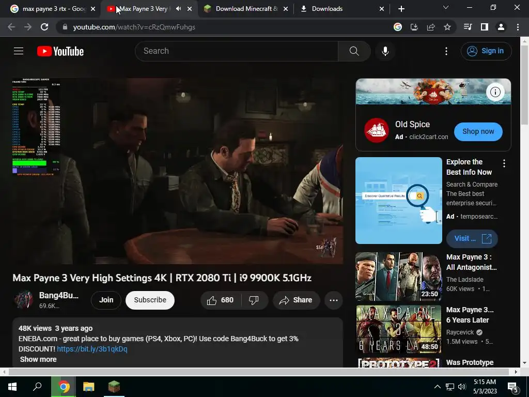
Task: Open Max Payne 3 All Antagonists thumbnail
Action: pos(398,277)
